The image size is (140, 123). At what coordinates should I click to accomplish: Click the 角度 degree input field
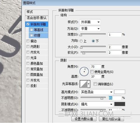click(95, 67)
